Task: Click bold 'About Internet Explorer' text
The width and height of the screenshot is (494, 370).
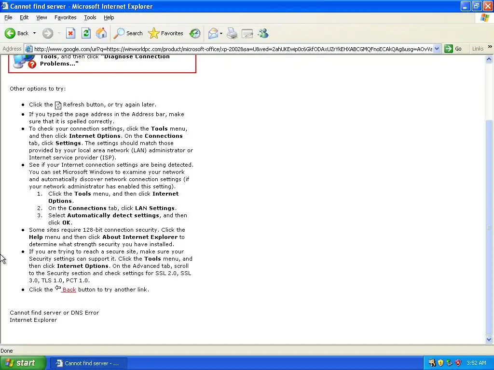Action: coord(140,237)
